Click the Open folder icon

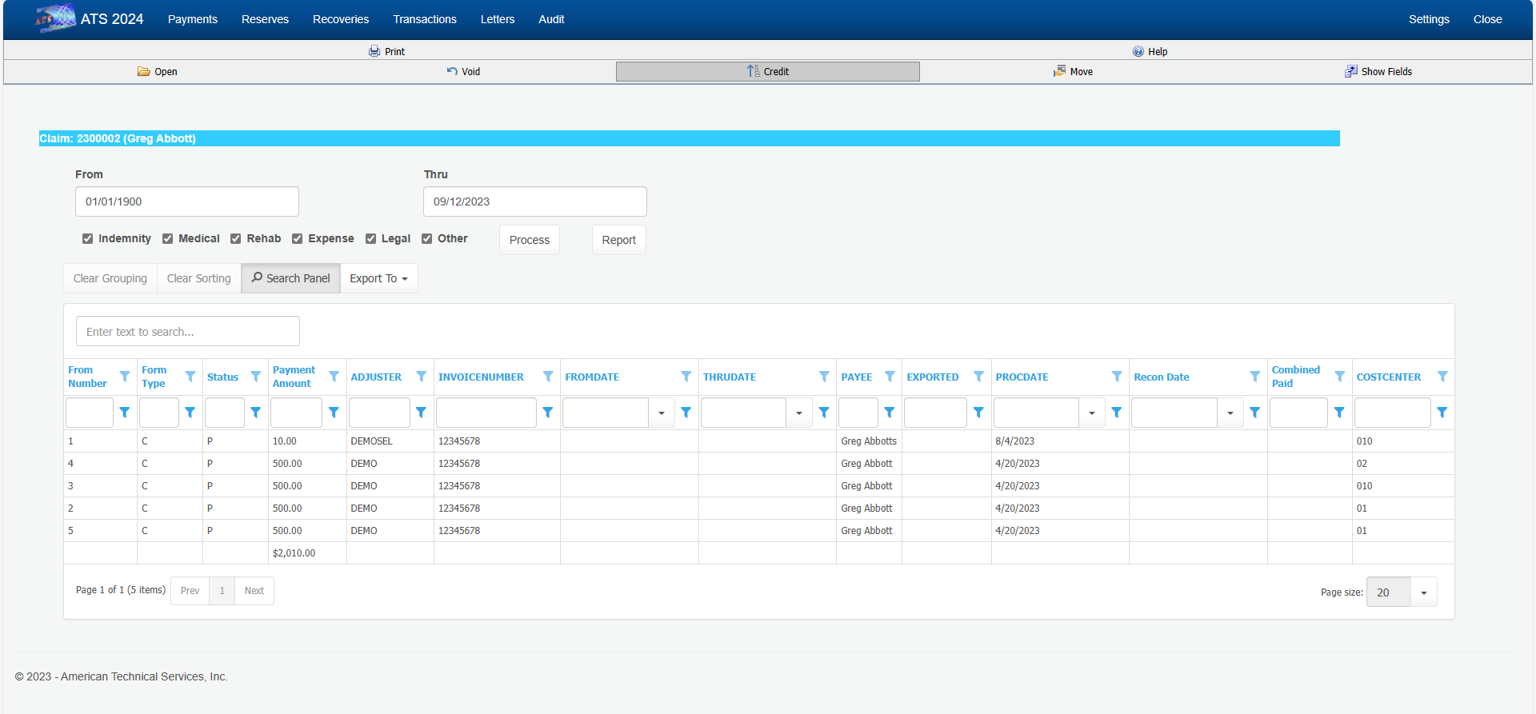pos(143,71)
